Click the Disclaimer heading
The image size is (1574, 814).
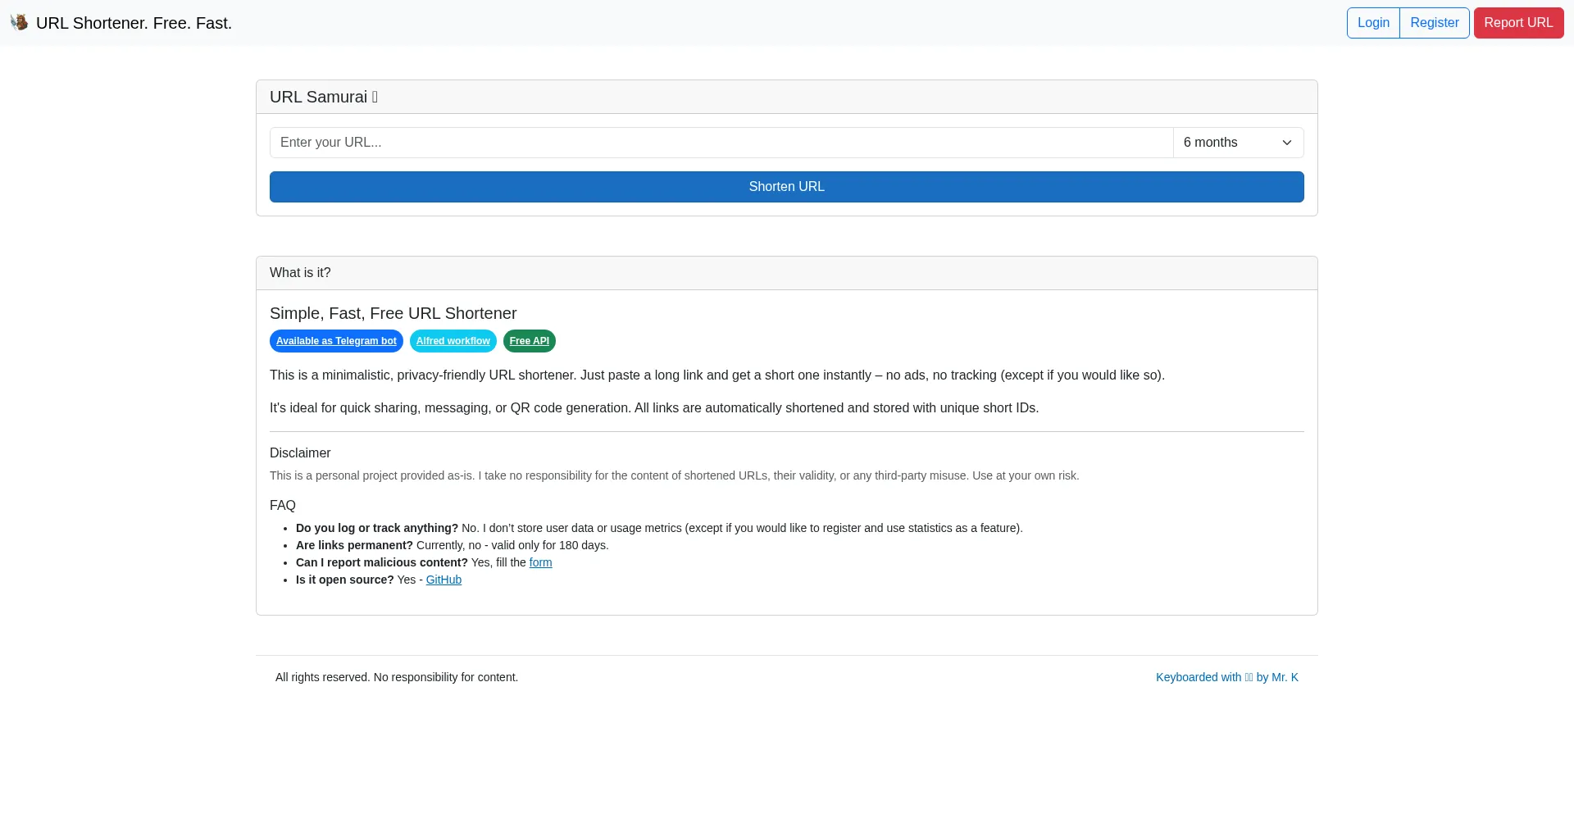coord(300,453)
